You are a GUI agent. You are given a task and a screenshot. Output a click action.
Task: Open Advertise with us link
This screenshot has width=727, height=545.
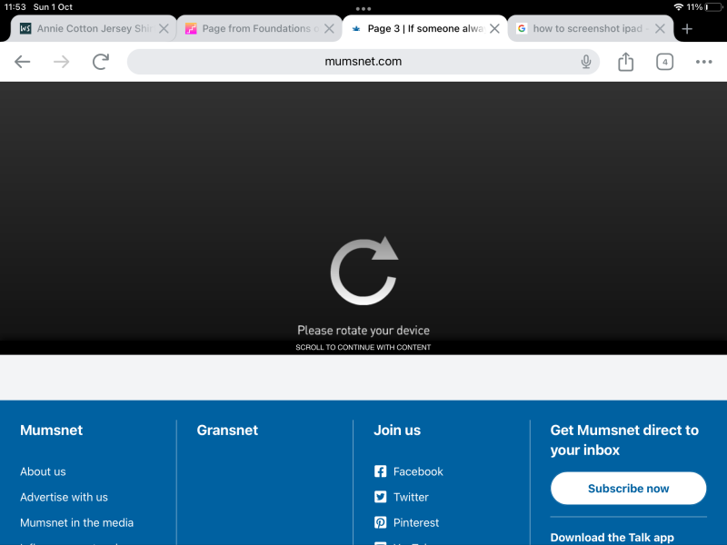(64, 497)
